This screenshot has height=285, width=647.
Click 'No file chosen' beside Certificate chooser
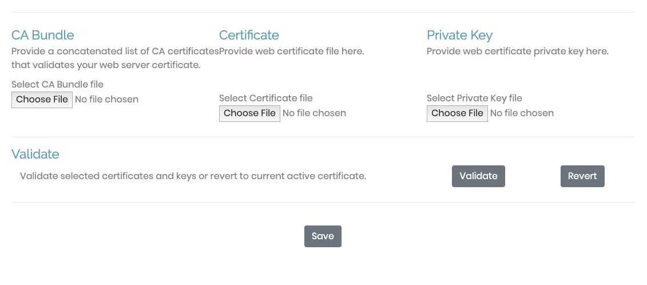[315, 113]
